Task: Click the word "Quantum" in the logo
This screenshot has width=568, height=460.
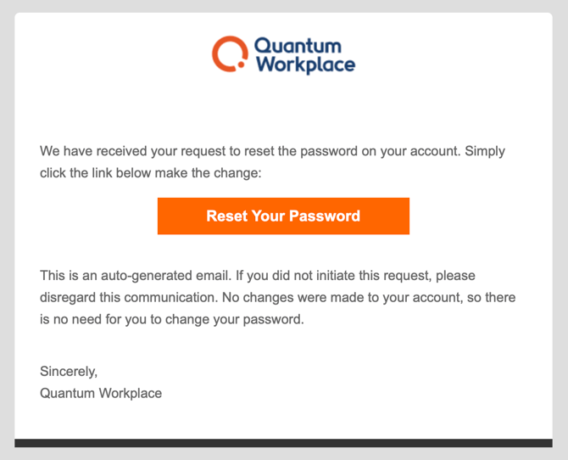Action: [x=286, y=45]
